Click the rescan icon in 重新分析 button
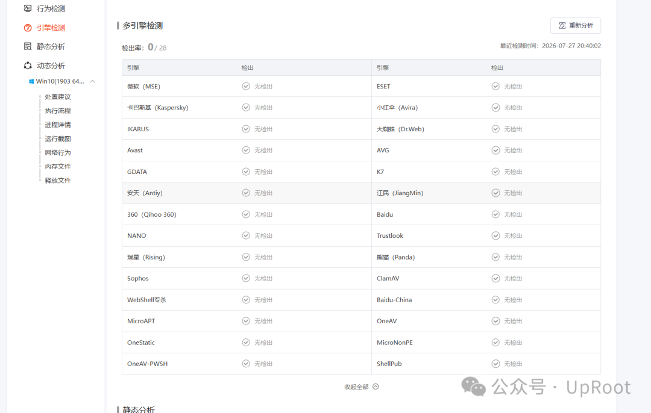Screen dimensions: 651x413 (562, 26)
